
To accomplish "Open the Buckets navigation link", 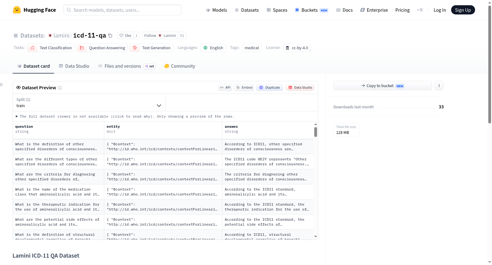I will click(311, 10).
